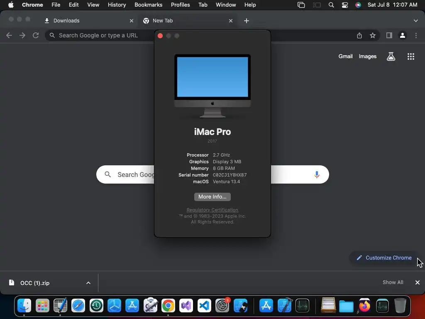Expand options for OCC (1).zip download
This screenshot has height=319, width=425.
coord(88,283)
